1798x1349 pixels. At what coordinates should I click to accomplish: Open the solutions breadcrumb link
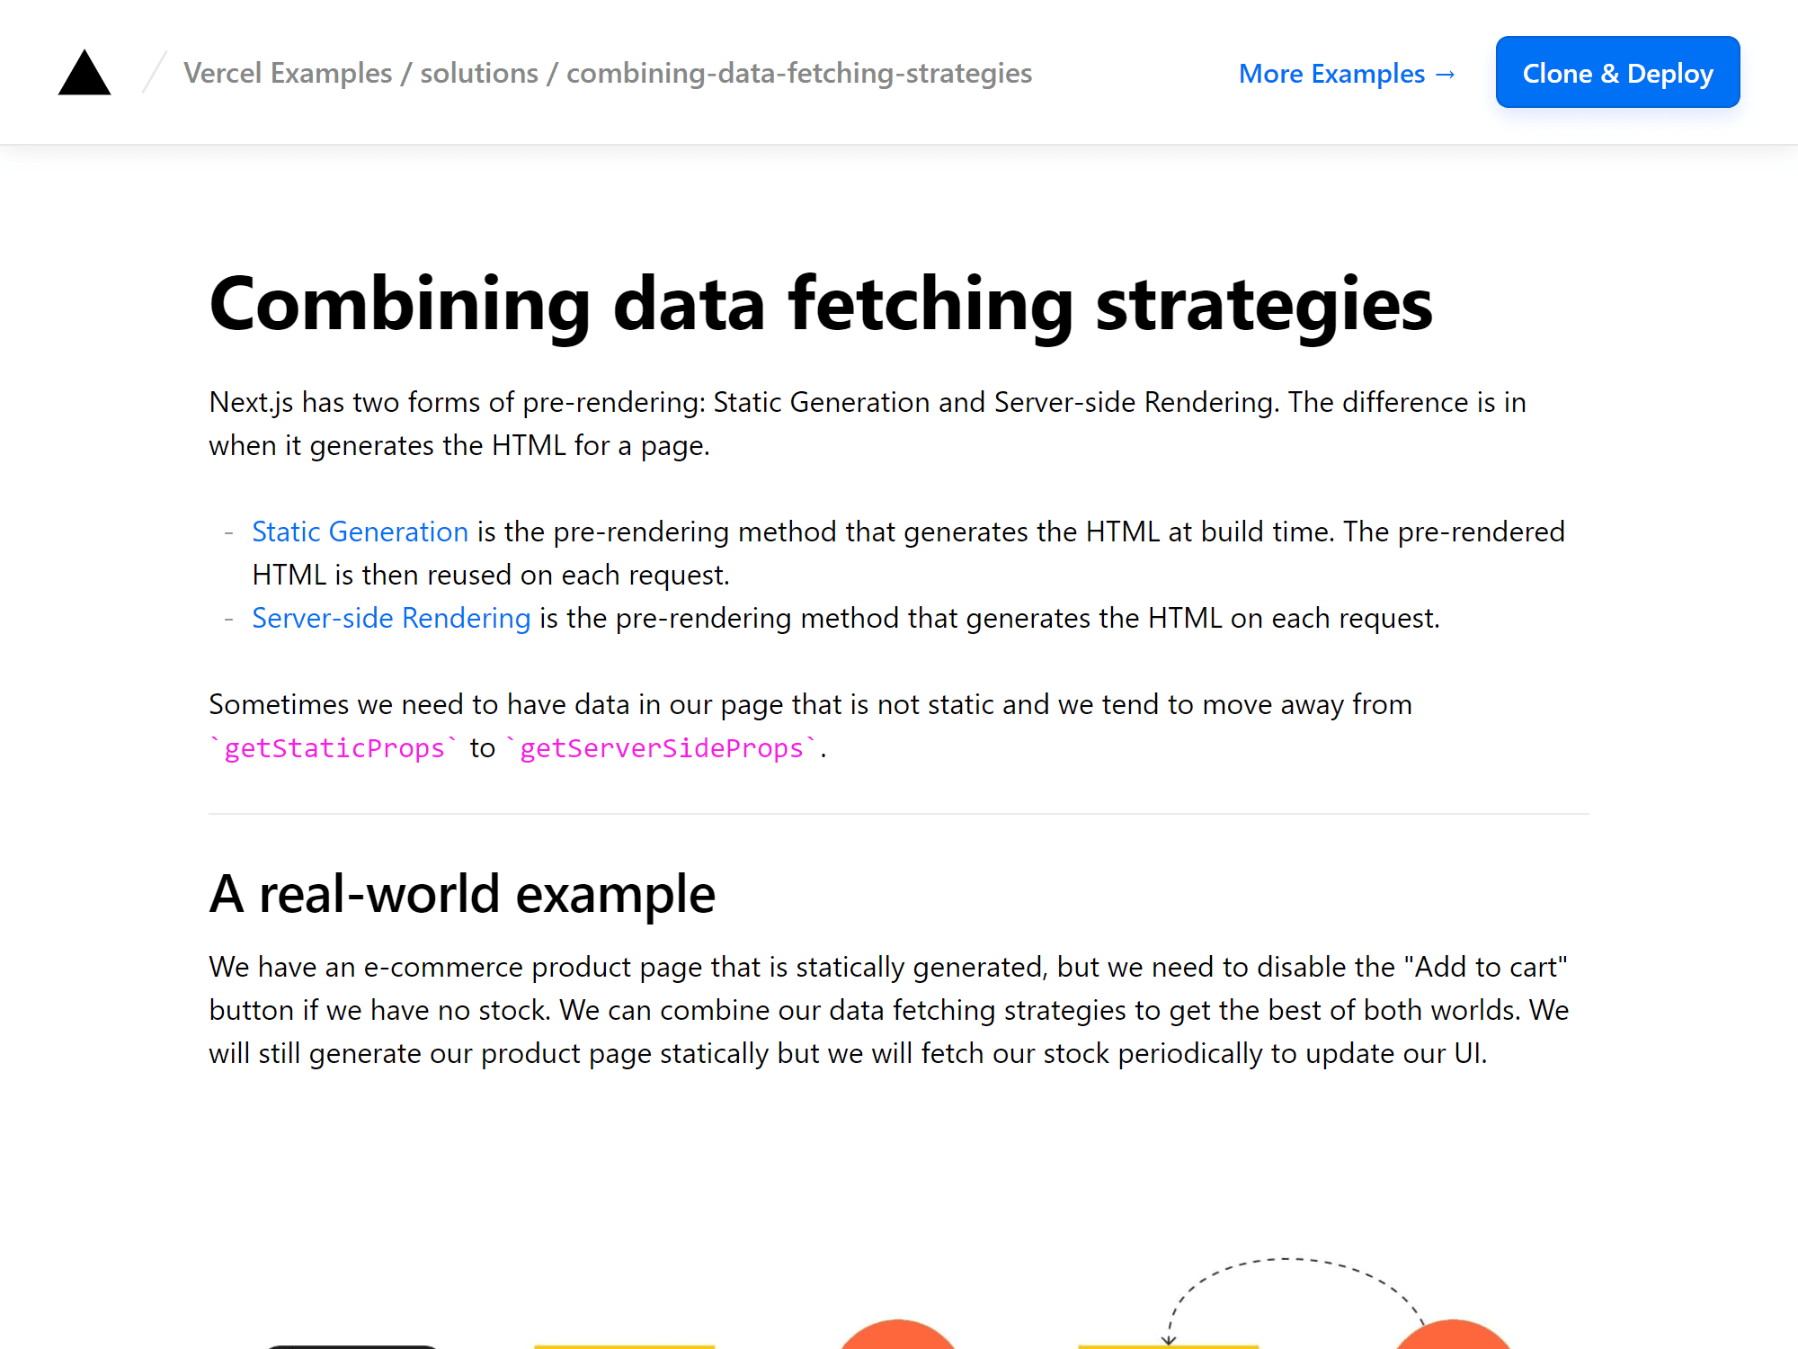[479, 73]
